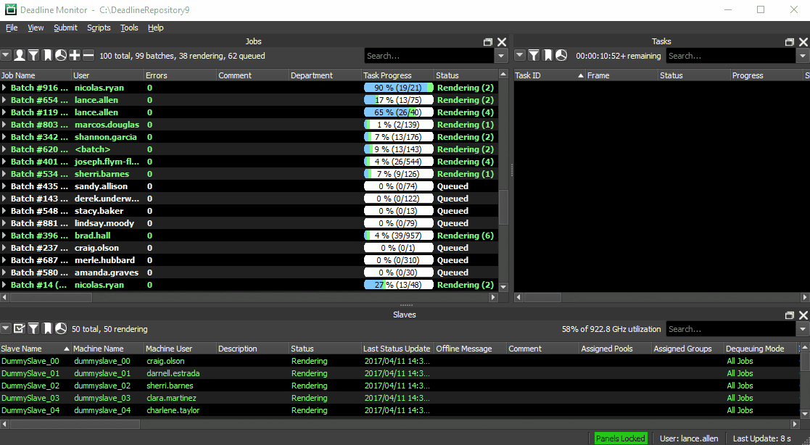This screenshot has height=445, width=810.
Task: Click the progress bar of Batch #119
Action: 398,112
